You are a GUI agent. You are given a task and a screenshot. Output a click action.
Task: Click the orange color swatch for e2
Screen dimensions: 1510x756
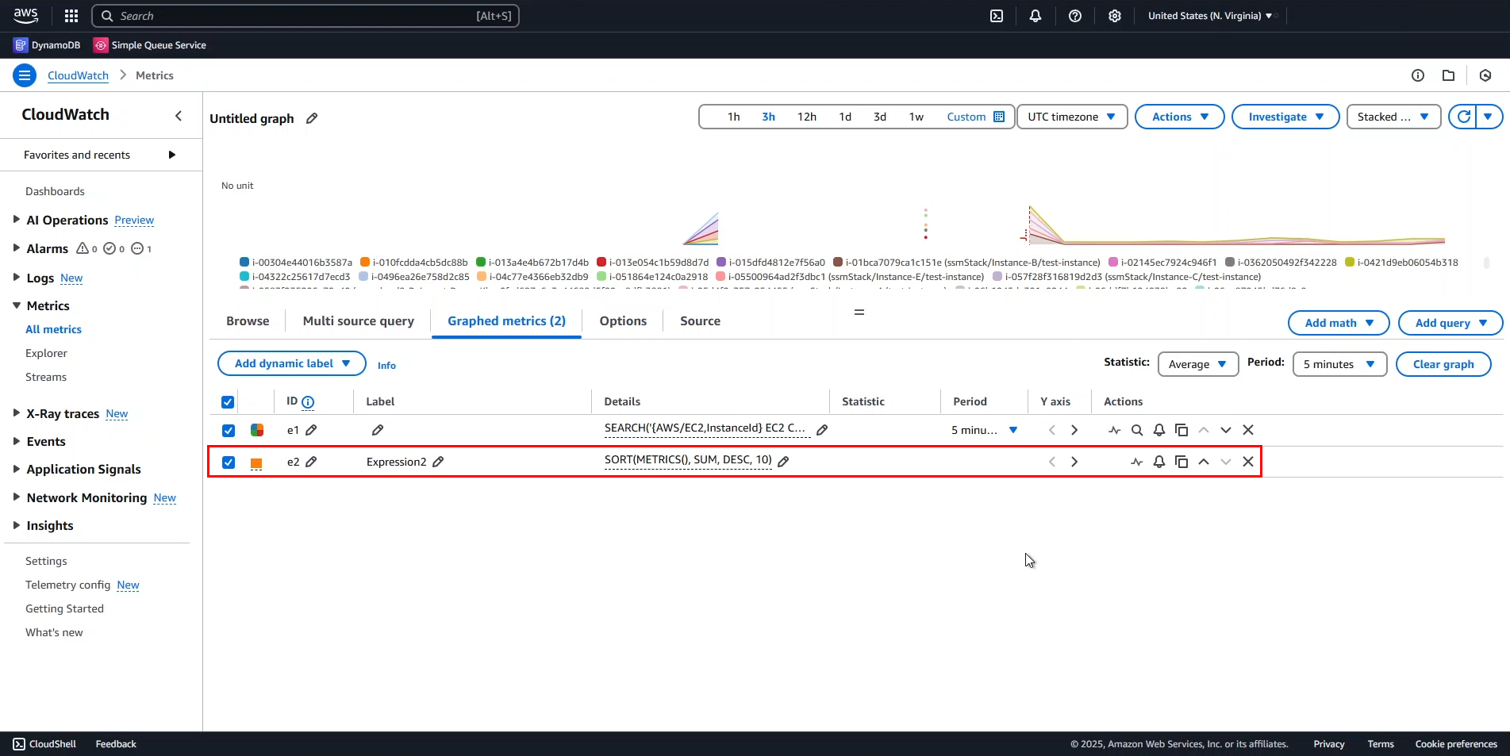pyautogui.click(x=256, y=462)
